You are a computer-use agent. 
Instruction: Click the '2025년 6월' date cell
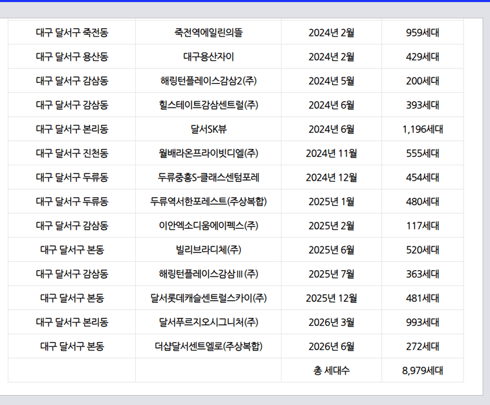pyautogui.click(x=331, y=250)
